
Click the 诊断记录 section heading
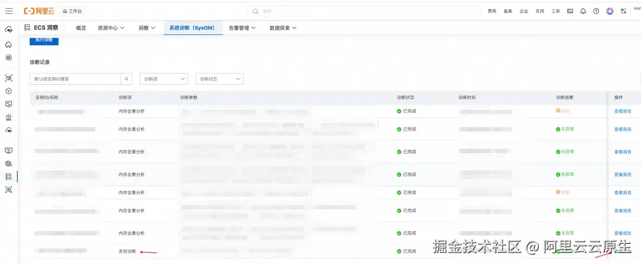coord(40,62)
